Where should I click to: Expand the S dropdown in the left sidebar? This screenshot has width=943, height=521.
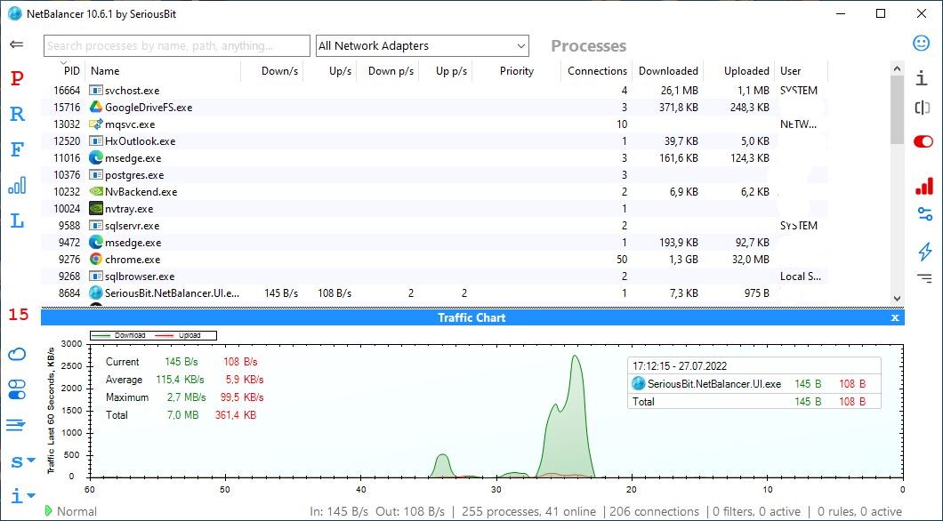[x=23, y=461]
